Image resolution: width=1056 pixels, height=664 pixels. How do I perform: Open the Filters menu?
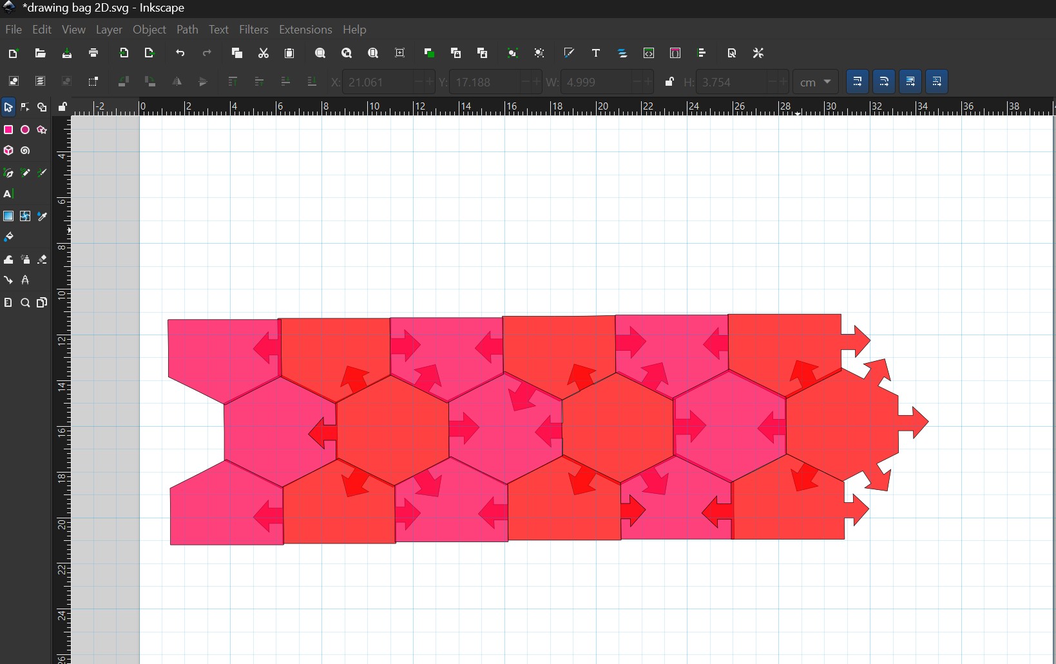pyautogui.click(x=253, y=30)
